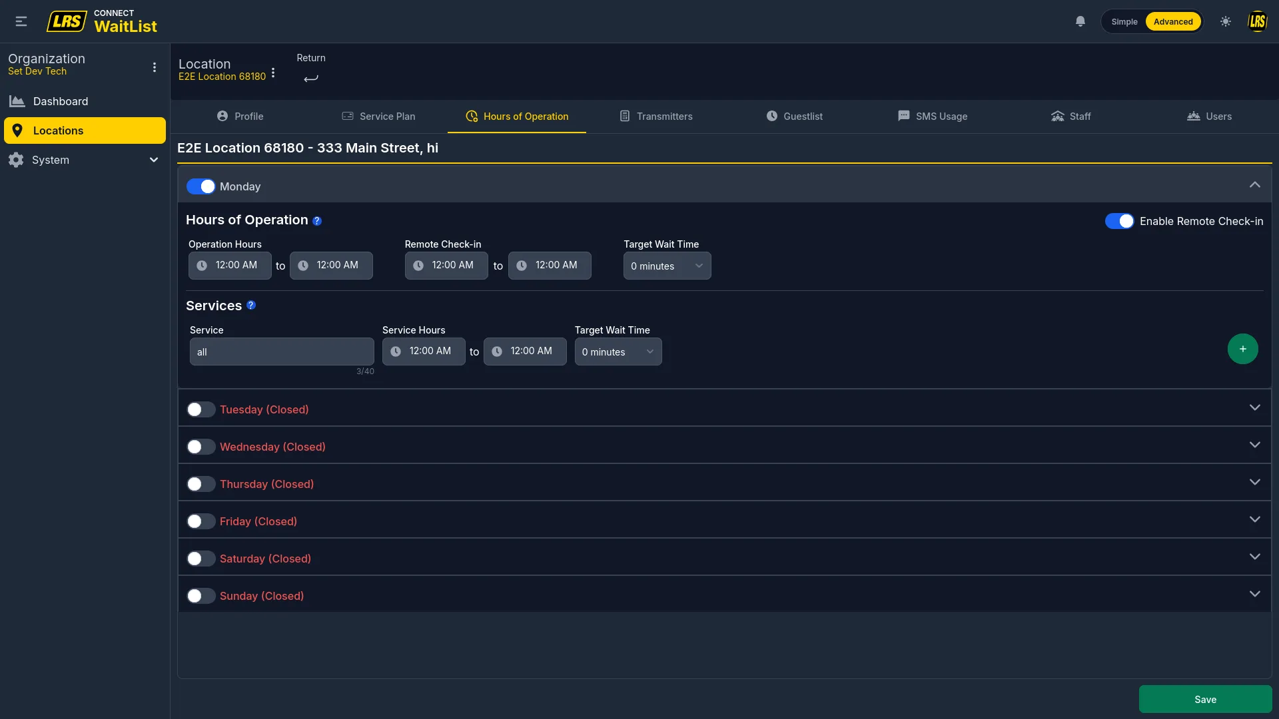Toggle Enable Remote Check-in switch

point(1119,221)
